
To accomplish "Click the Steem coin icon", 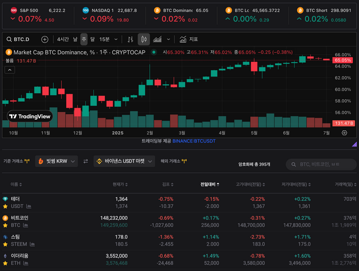I will click(x=5, y=237).
